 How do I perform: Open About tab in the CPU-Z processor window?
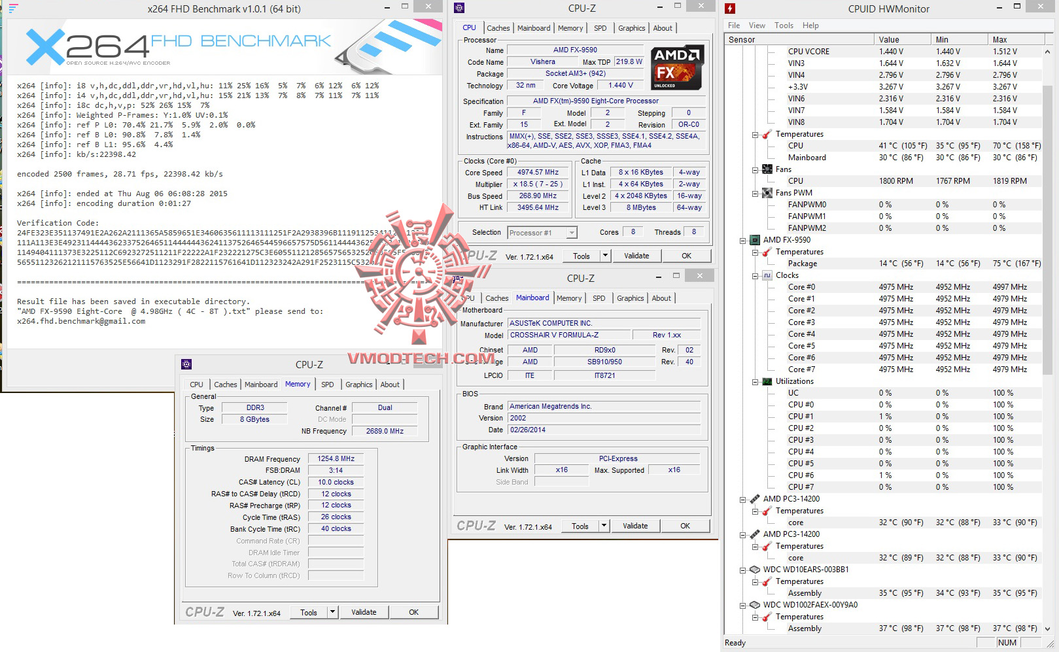pyautogui.click(x=663, y=28)
